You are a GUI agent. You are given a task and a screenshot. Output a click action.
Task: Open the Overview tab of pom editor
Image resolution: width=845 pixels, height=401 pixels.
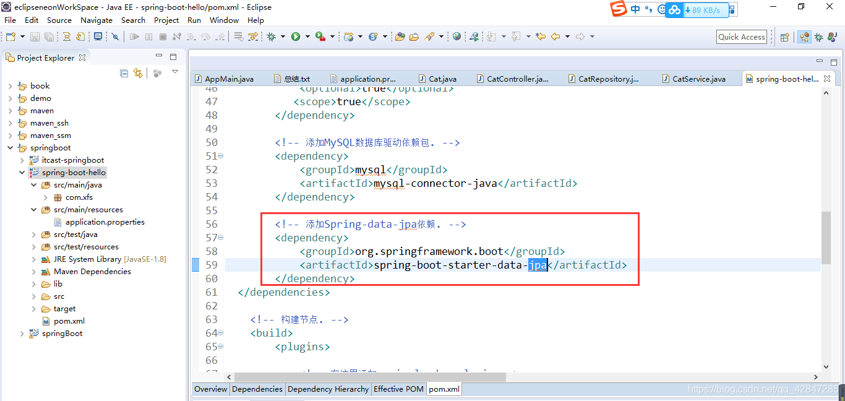click(210, 389)
